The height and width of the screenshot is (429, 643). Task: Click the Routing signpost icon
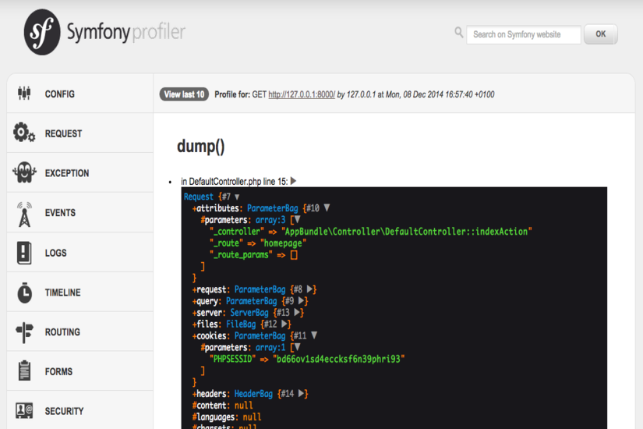click(x=24, y=332)
